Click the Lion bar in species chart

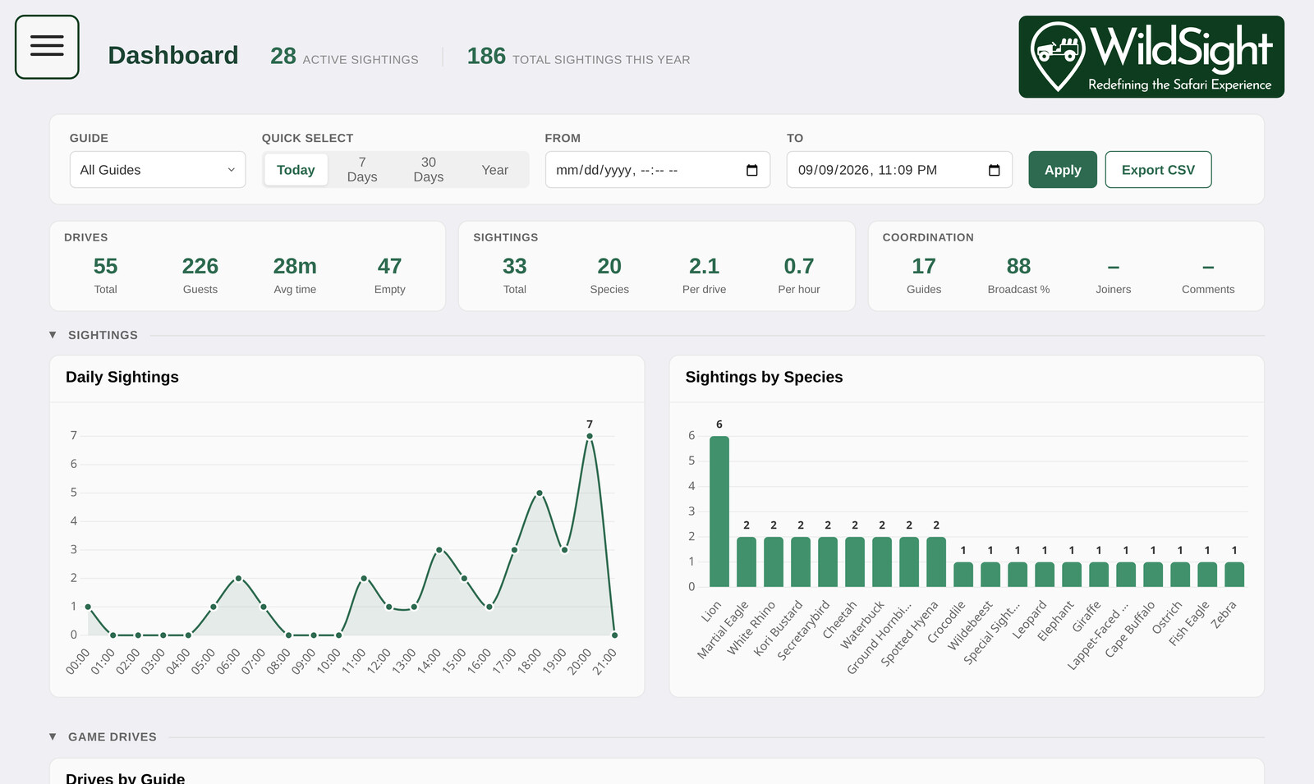(719, 511)
